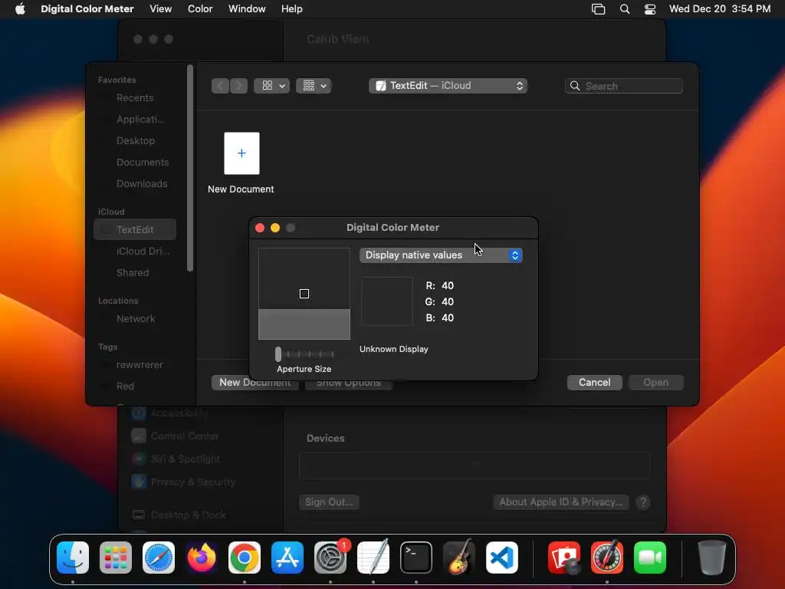785x589 pixels.
Task: Select the rewwrerer tag
Action: point(135,364)
